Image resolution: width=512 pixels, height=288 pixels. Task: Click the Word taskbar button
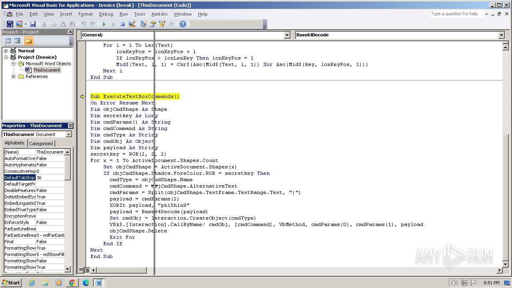(x=99, y=283)
